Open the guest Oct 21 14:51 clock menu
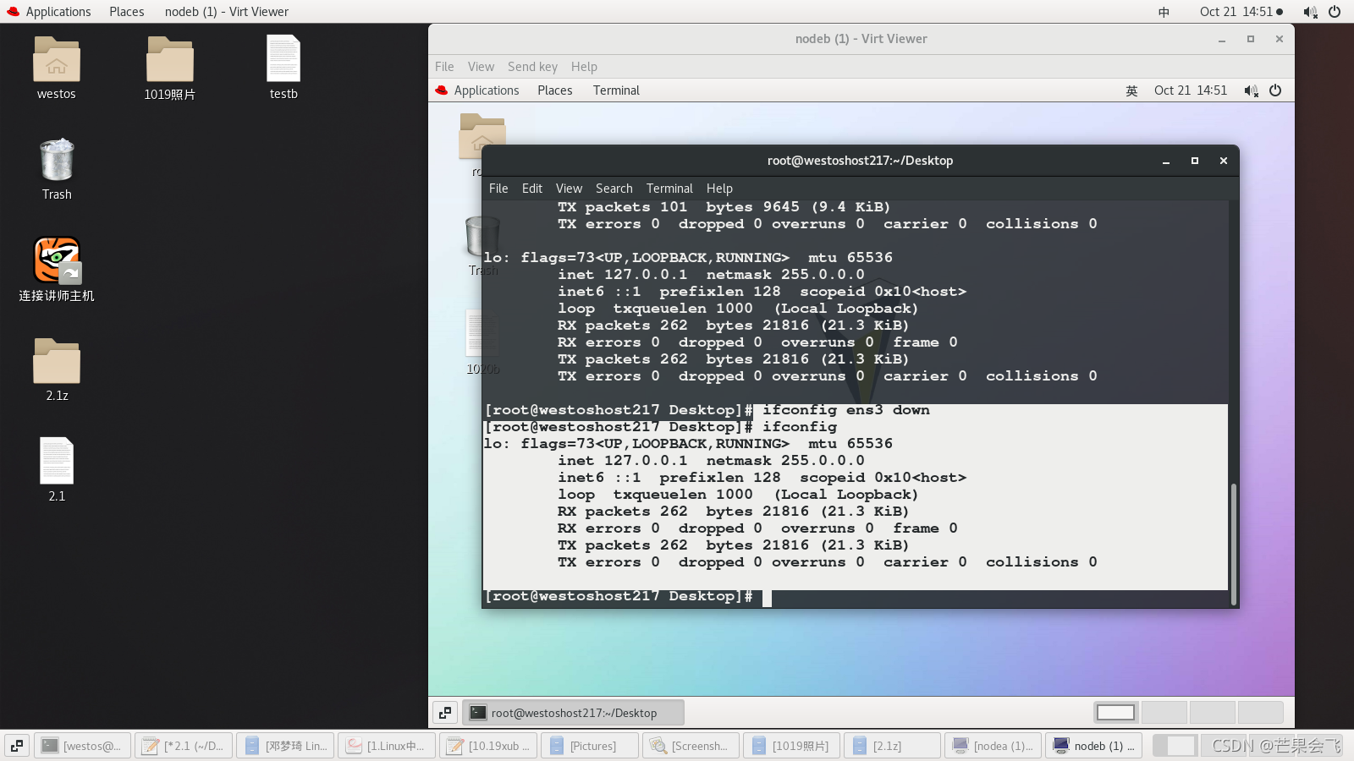Screen dimensions: 1354x761 pyautogui.click(x=1191, y=90)
